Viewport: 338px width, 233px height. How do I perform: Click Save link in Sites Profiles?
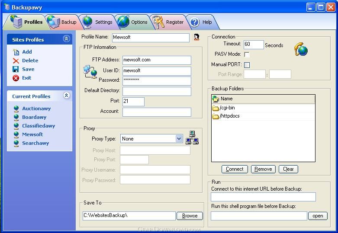[28, 69]
